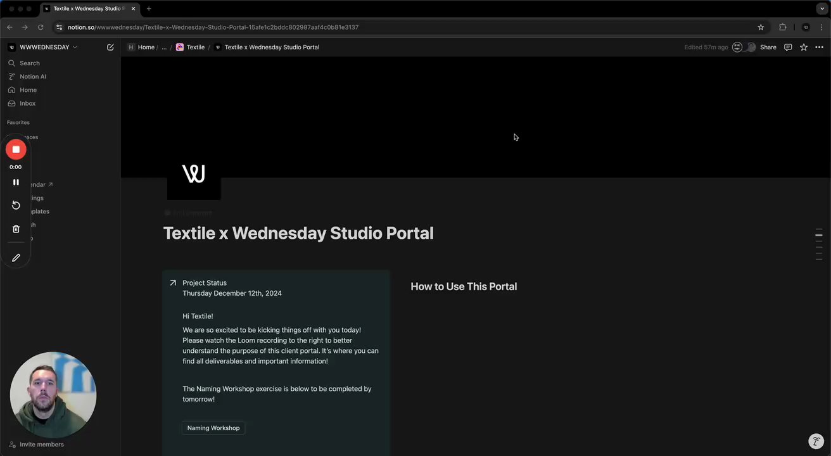Open the recording drawing pen tool
The image size is (831, 456).
tap(16, 258)
